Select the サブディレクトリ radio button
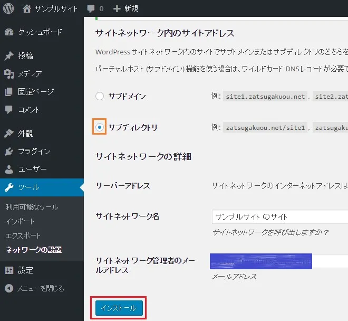 100,127
